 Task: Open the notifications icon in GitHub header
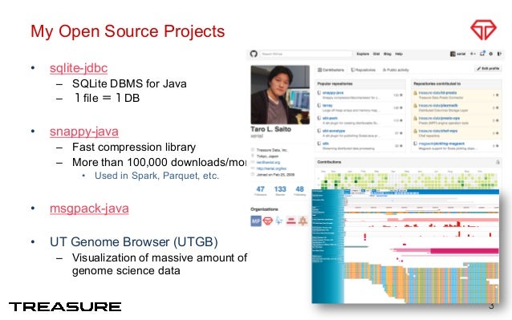pyautogui.click(x=482, y=54)
